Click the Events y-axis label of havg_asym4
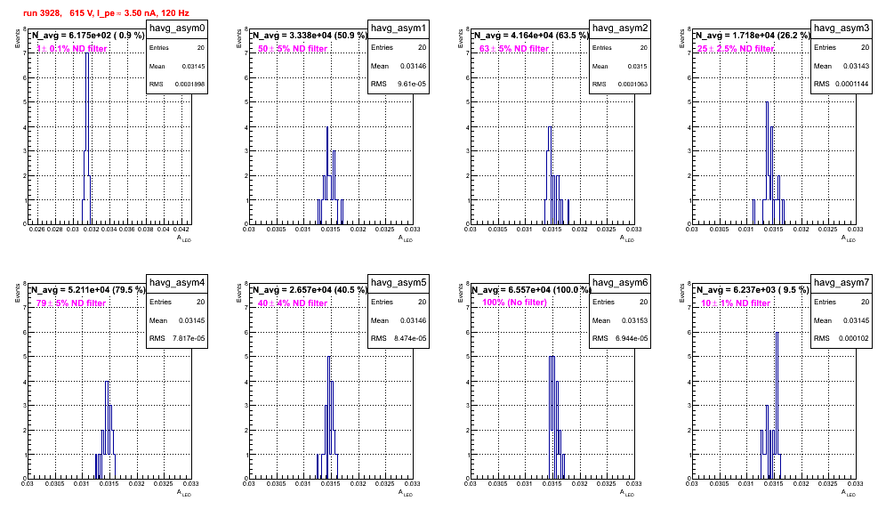886x509 pixels. coord(17,293)
